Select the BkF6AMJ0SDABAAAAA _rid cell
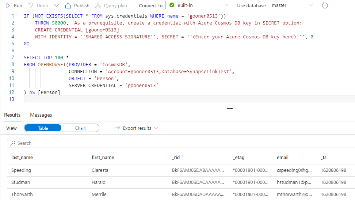 (198, 170)
